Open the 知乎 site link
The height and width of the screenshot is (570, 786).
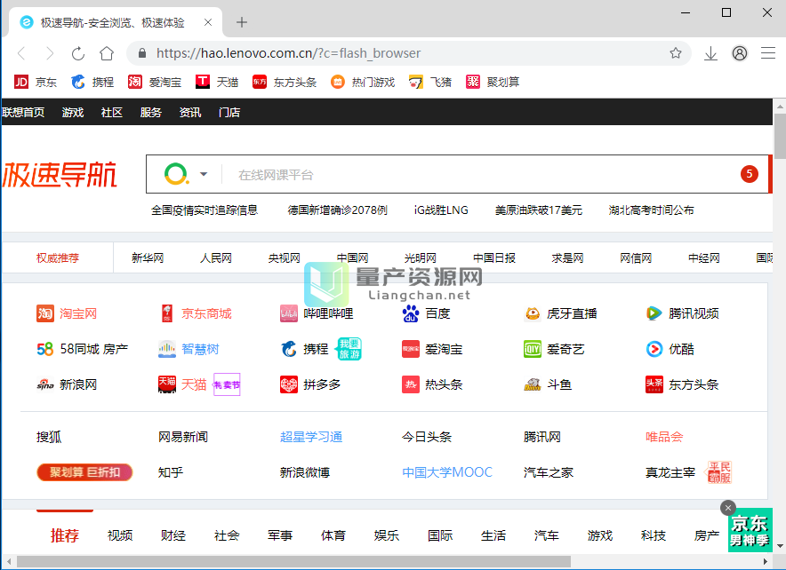171,472
